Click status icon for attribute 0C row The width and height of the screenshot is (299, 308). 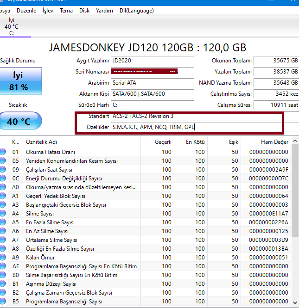[x=3, y=178]
